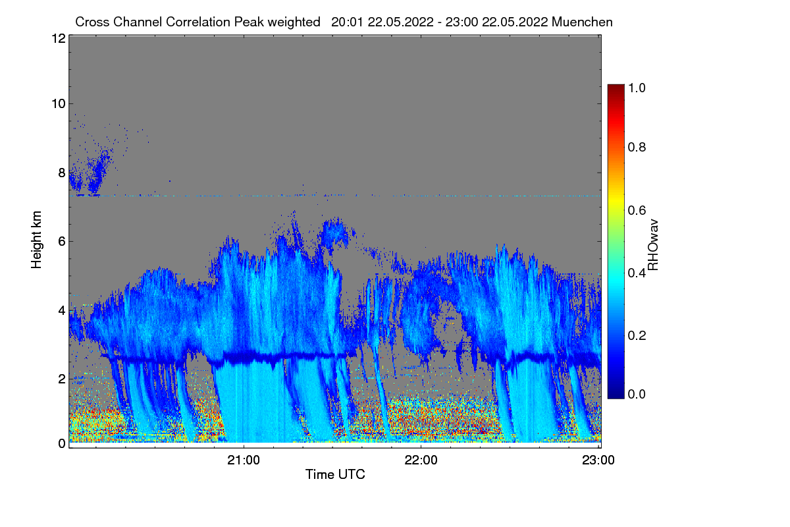This screenshot has height=527, width=790.
Task: Click the height tick label '6'
Action: tap(61, 241)
